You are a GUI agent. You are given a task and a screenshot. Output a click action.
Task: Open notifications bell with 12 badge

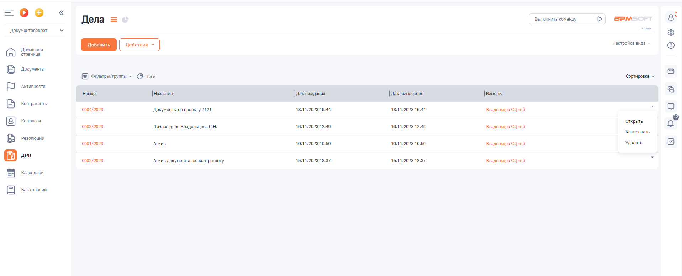(x=671, y=123)
